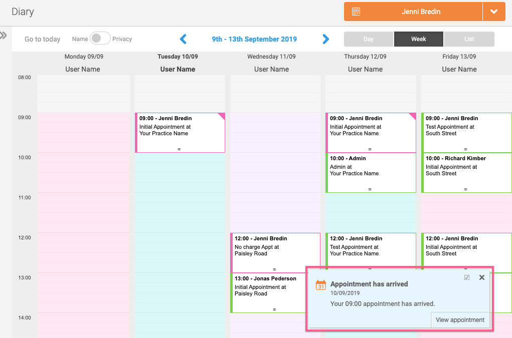Expand the collapsed sidebar with double chevron
This screenshot has height=338, width=512.
coord(4,36)
